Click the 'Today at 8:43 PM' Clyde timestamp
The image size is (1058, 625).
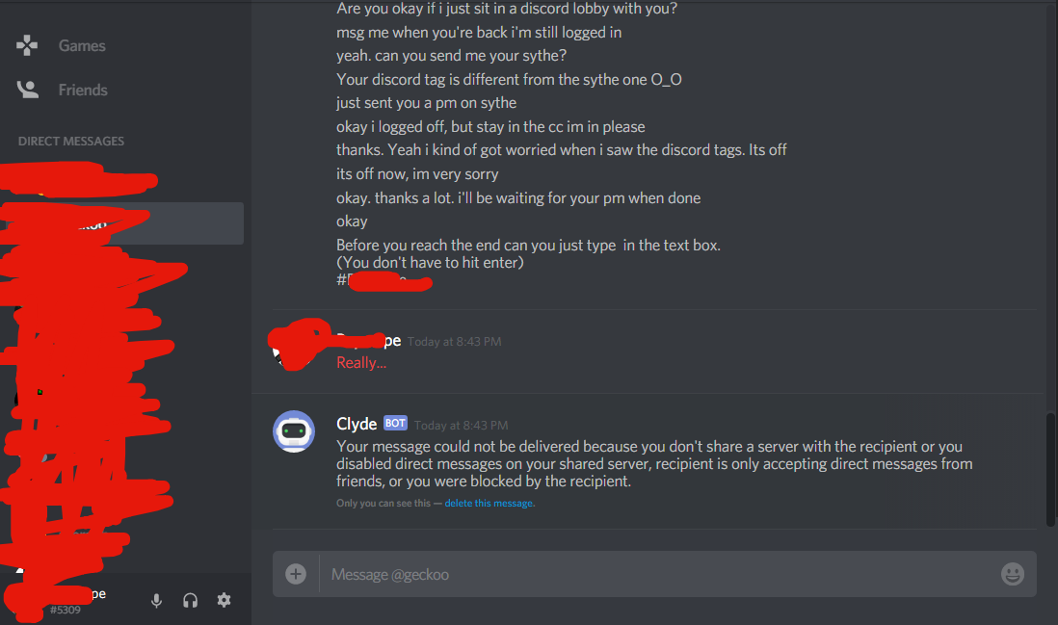click(x=461, y=426)
